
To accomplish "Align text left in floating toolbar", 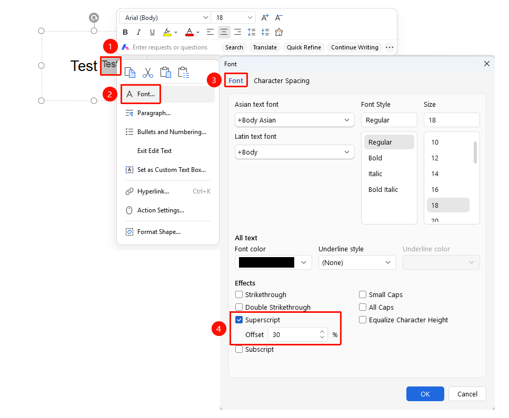I will tap(211, 32).
